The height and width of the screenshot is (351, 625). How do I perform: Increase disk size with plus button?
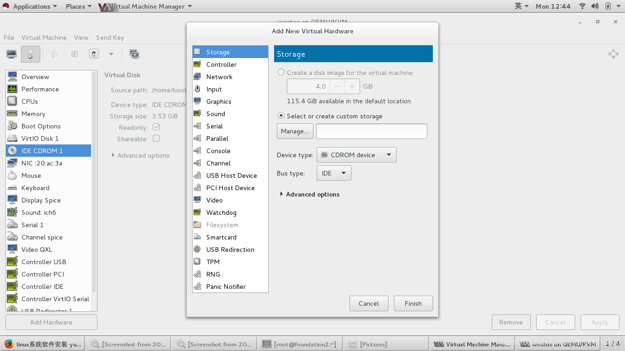(352, 86)
